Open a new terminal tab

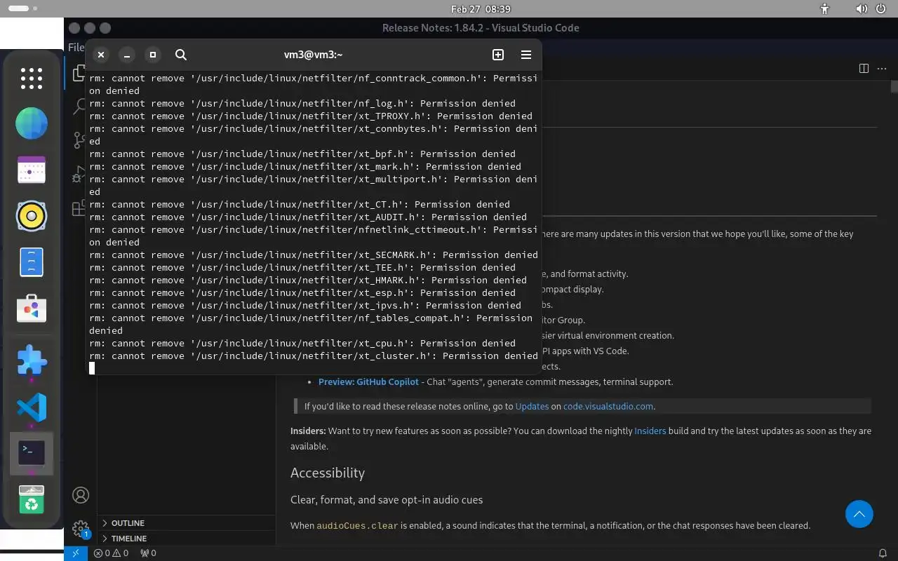click(498, 55)
